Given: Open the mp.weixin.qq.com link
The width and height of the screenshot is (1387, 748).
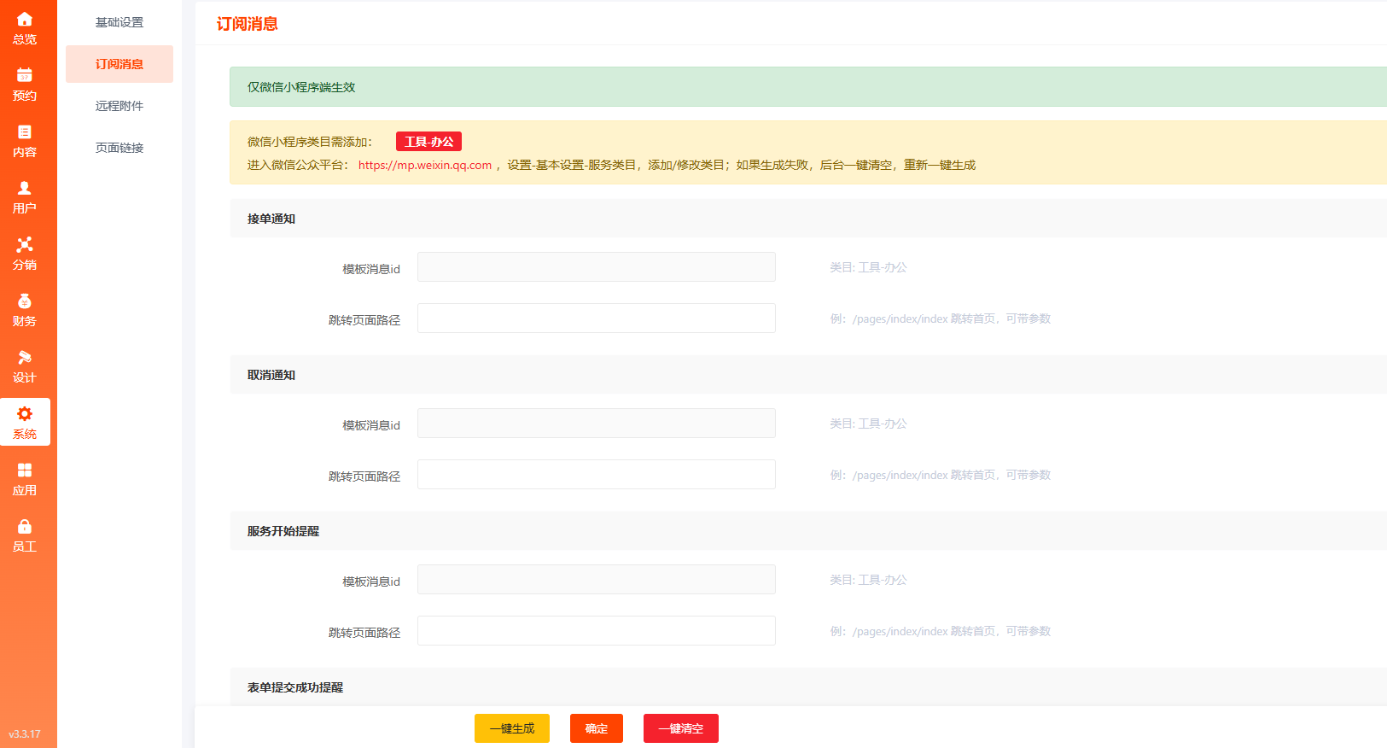Looking at the screenshot, I should [424, 165].
